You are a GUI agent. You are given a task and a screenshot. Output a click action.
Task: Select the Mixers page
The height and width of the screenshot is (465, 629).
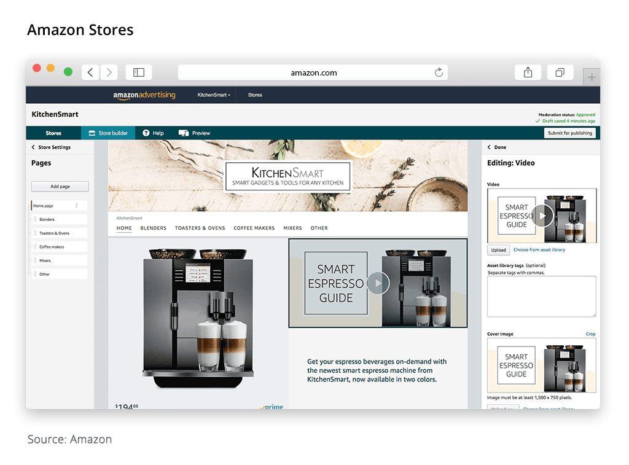tap(59, 260)
